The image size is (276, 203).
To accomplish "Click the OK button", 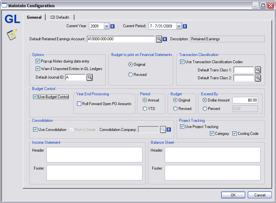I will (233, 195).
